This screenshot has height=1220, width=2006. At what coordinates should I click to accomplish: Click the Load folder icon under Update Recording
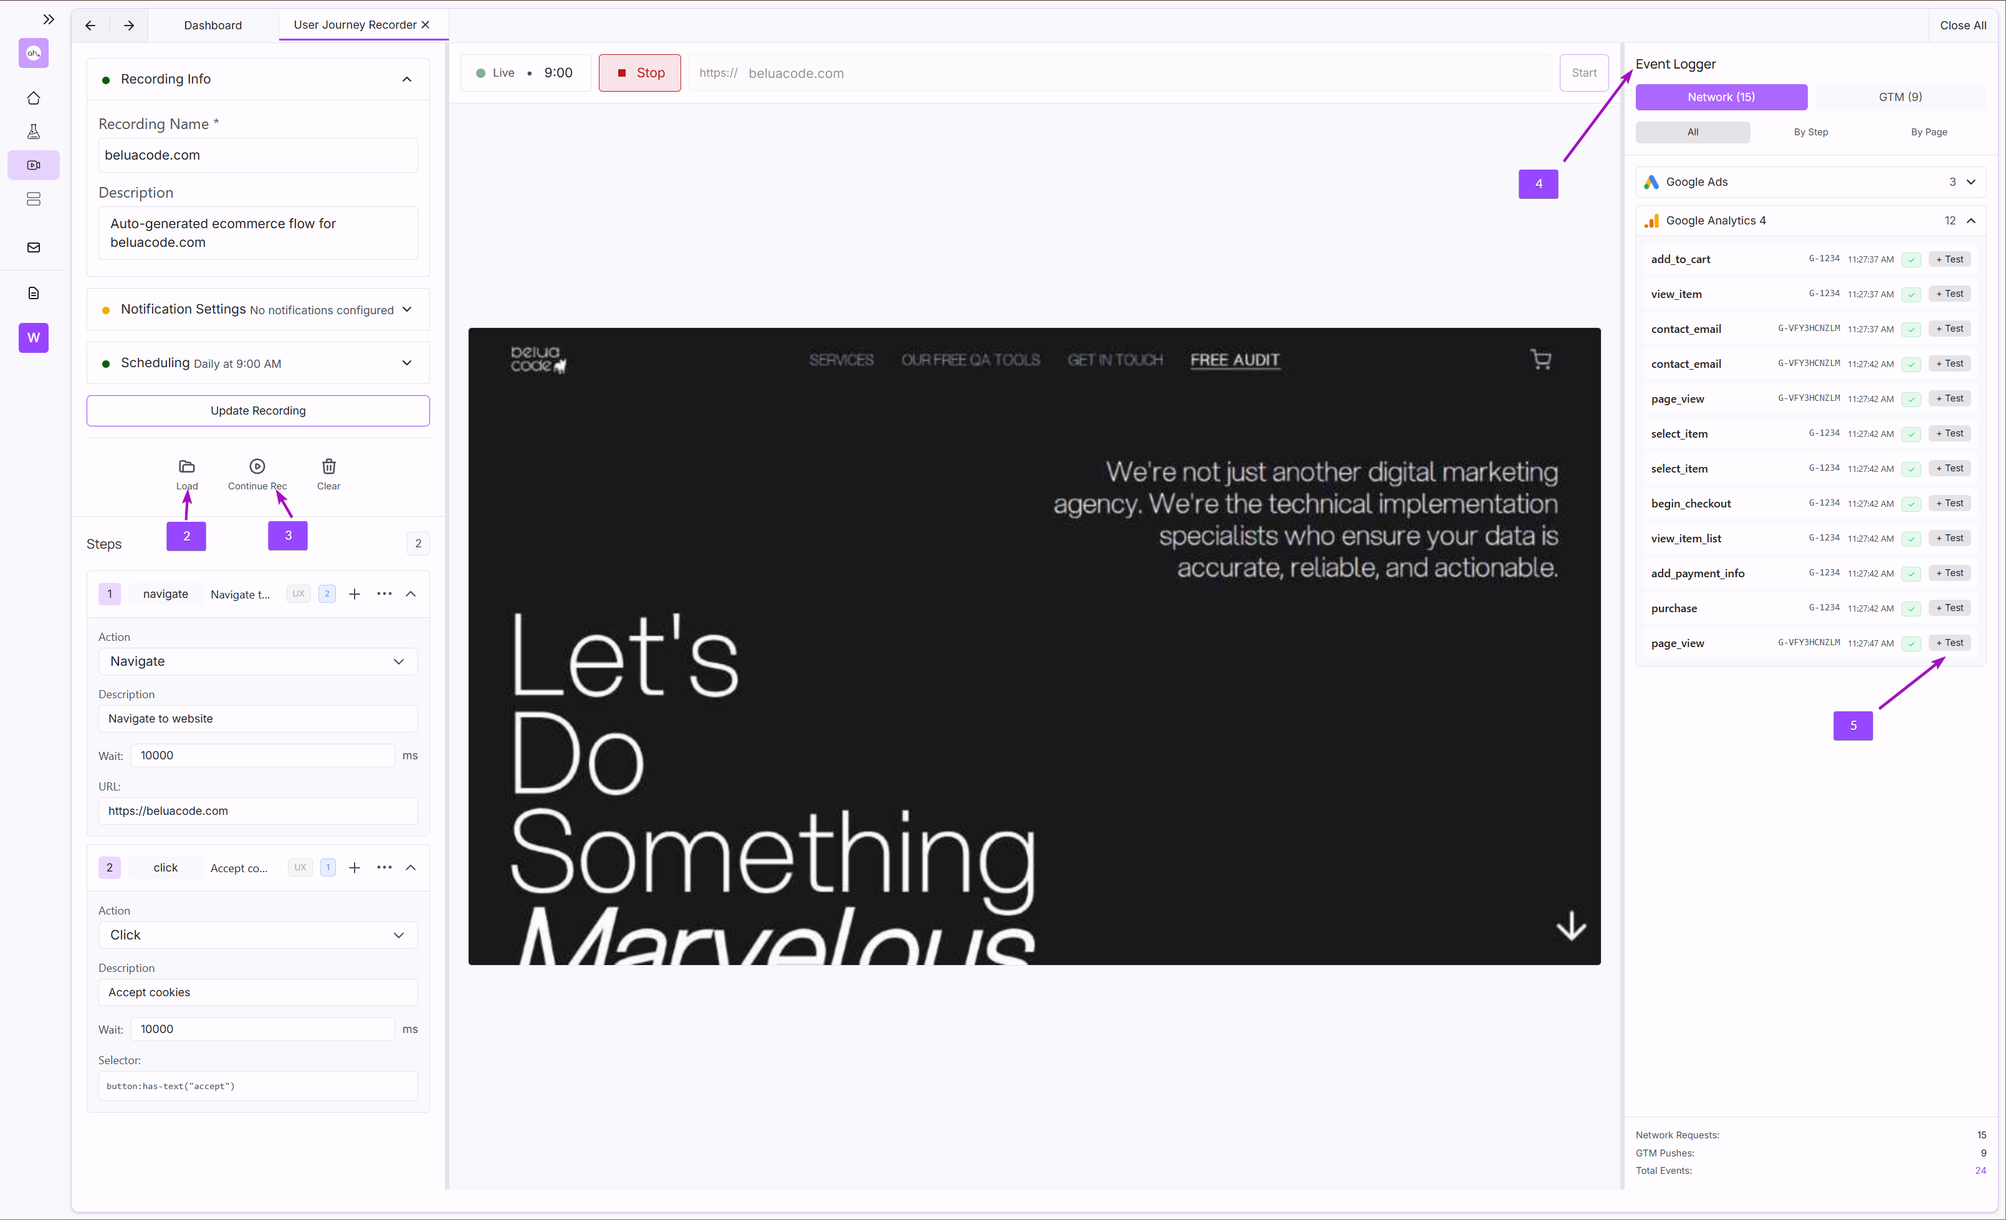pos(186,466)
